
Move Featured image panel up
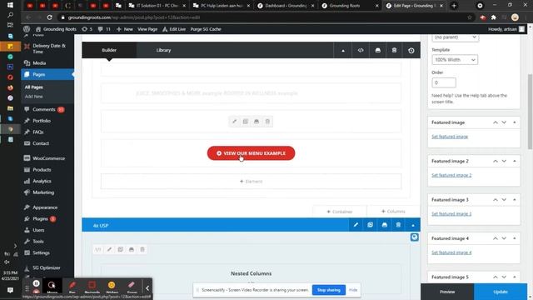tap(496, 122)
